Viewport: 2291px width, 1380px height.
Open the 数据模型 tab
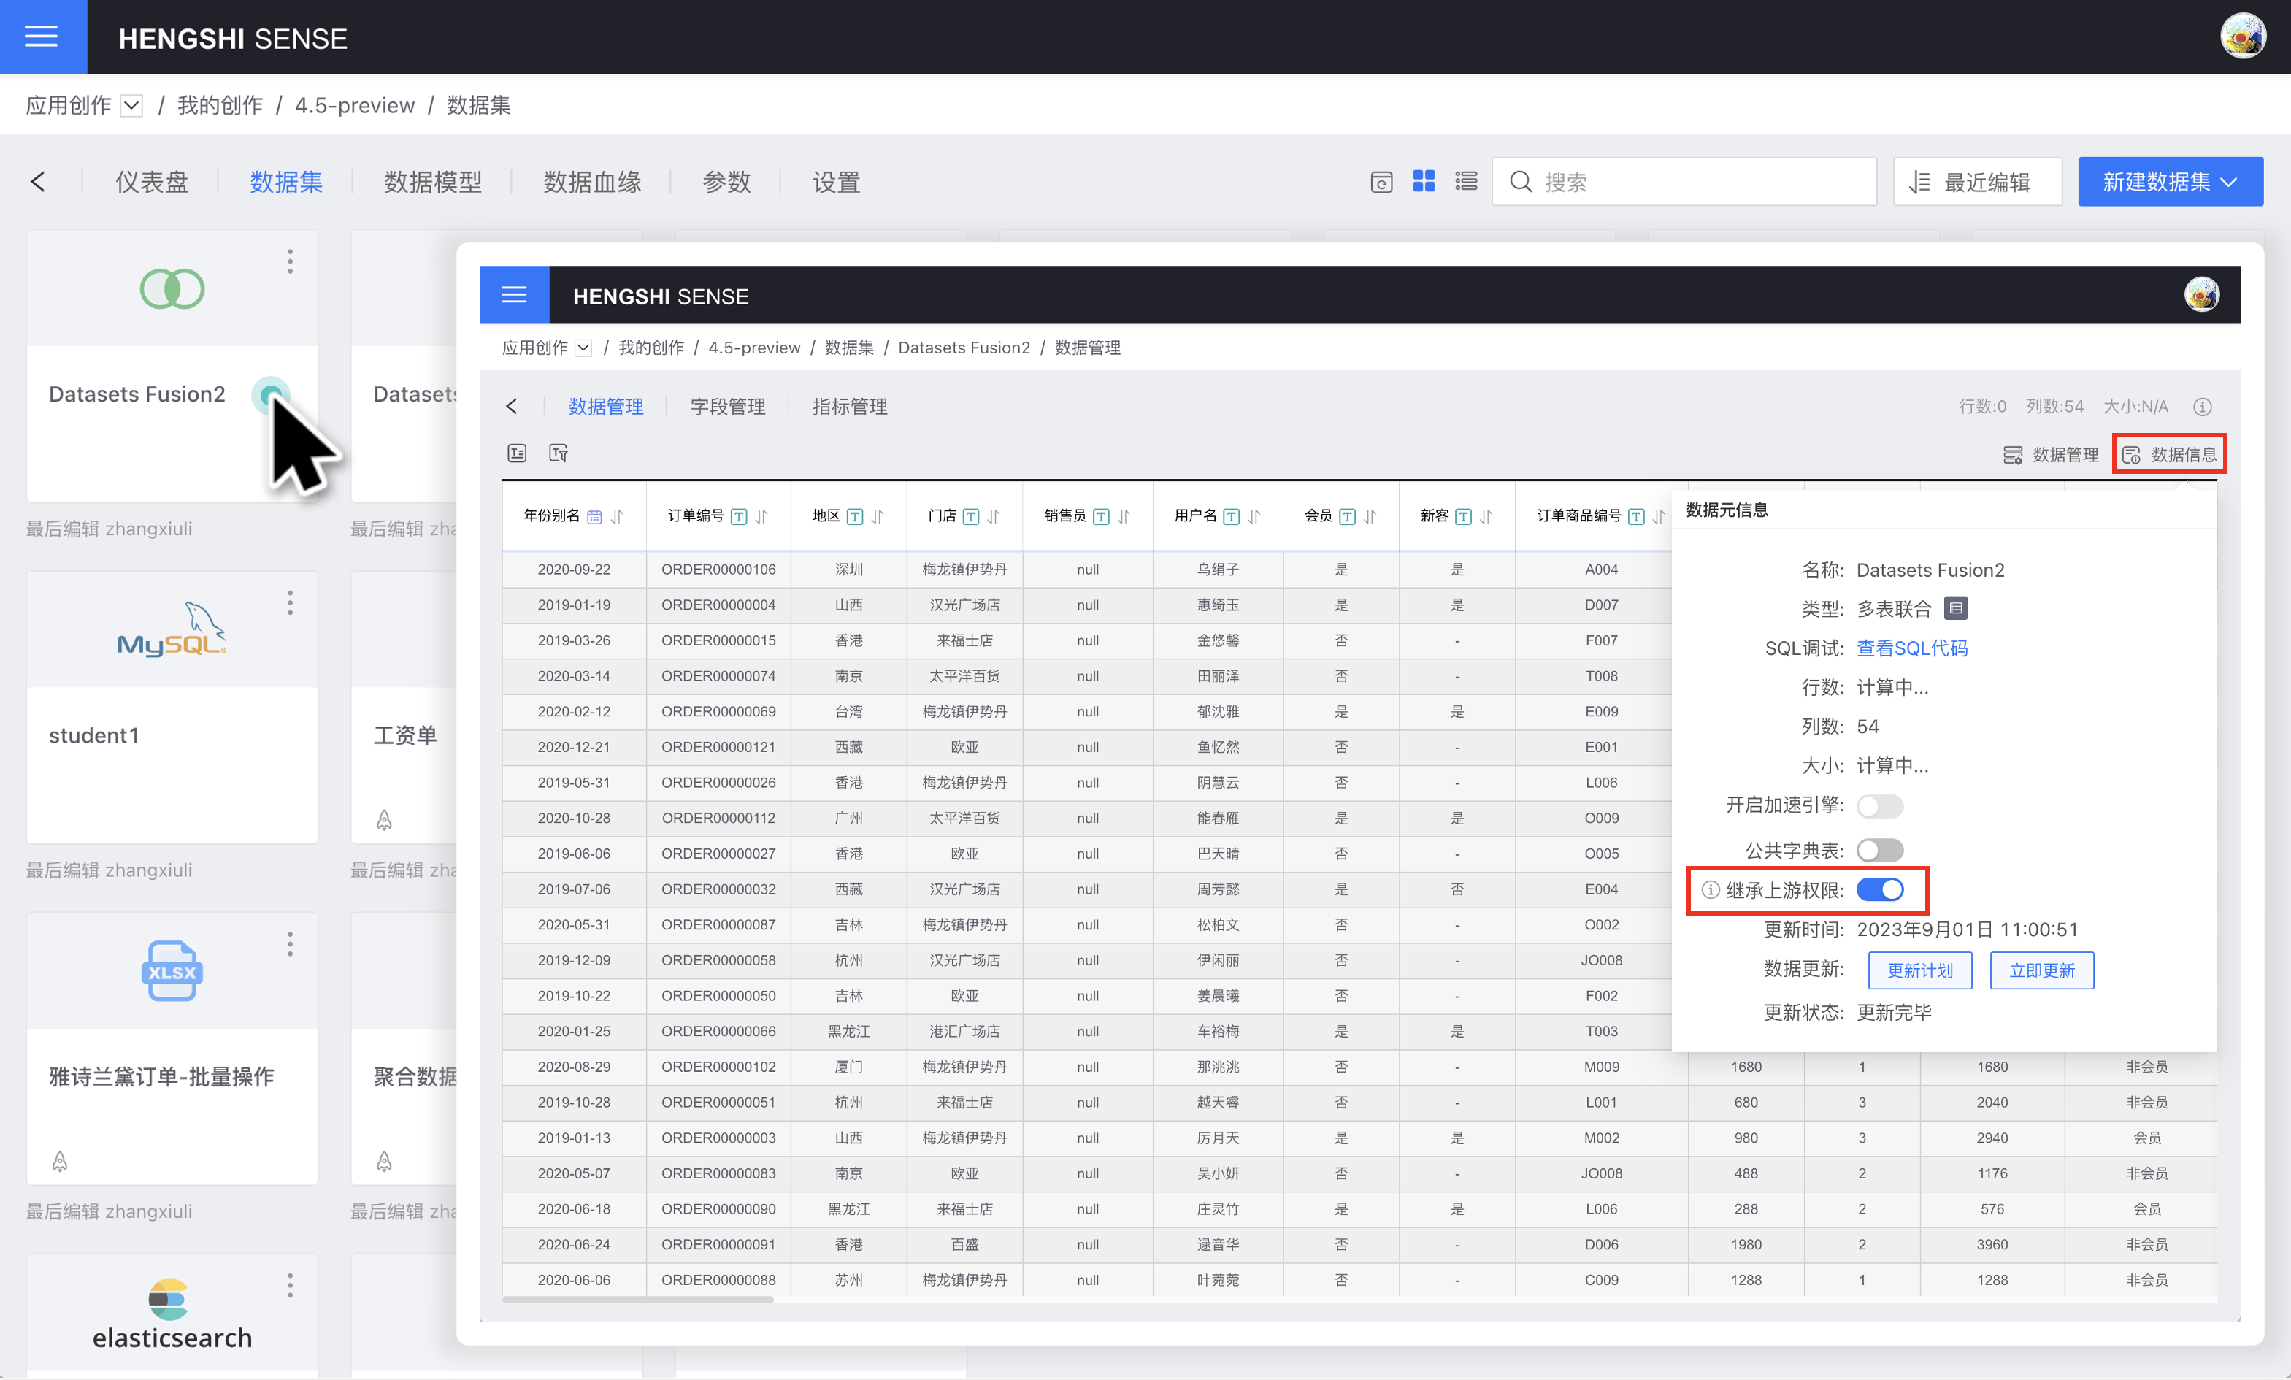pos(433,183)
